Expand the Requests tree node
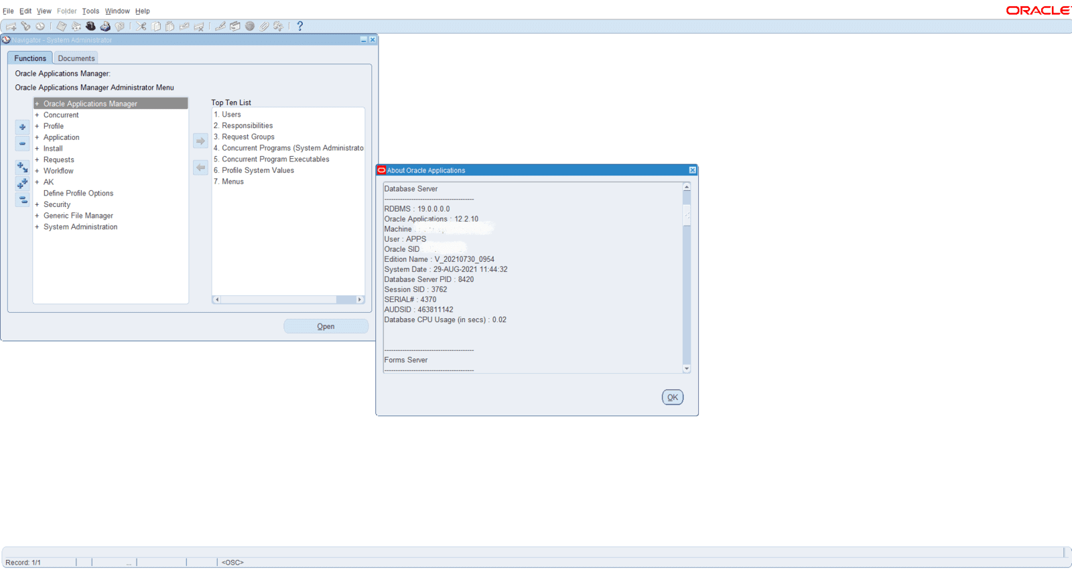 coord(37,159)
